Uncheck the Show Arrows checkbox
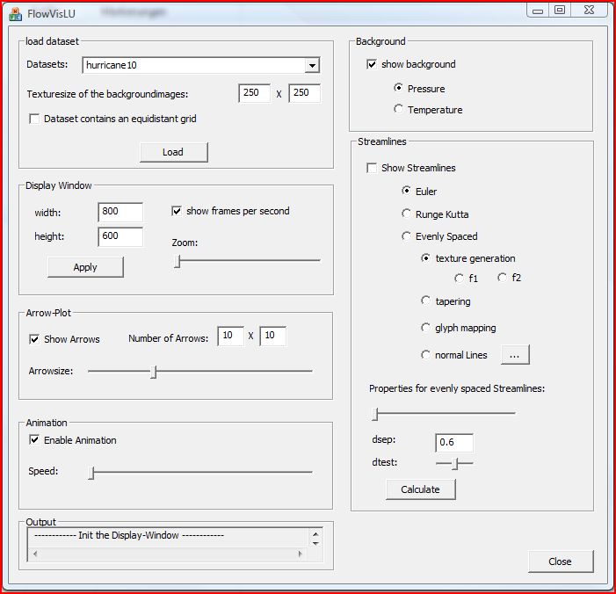This screenshot has width=616, height=594. [x=35, y=339]
